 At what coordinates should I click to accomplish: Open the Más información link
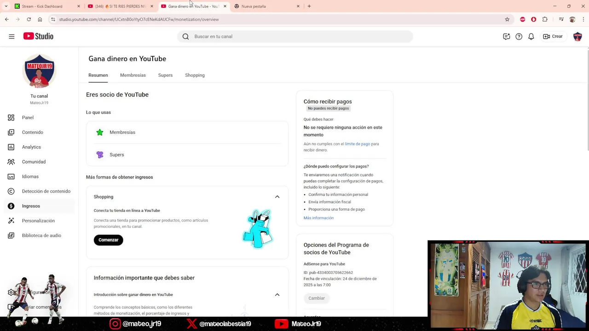tap(318, 218)
